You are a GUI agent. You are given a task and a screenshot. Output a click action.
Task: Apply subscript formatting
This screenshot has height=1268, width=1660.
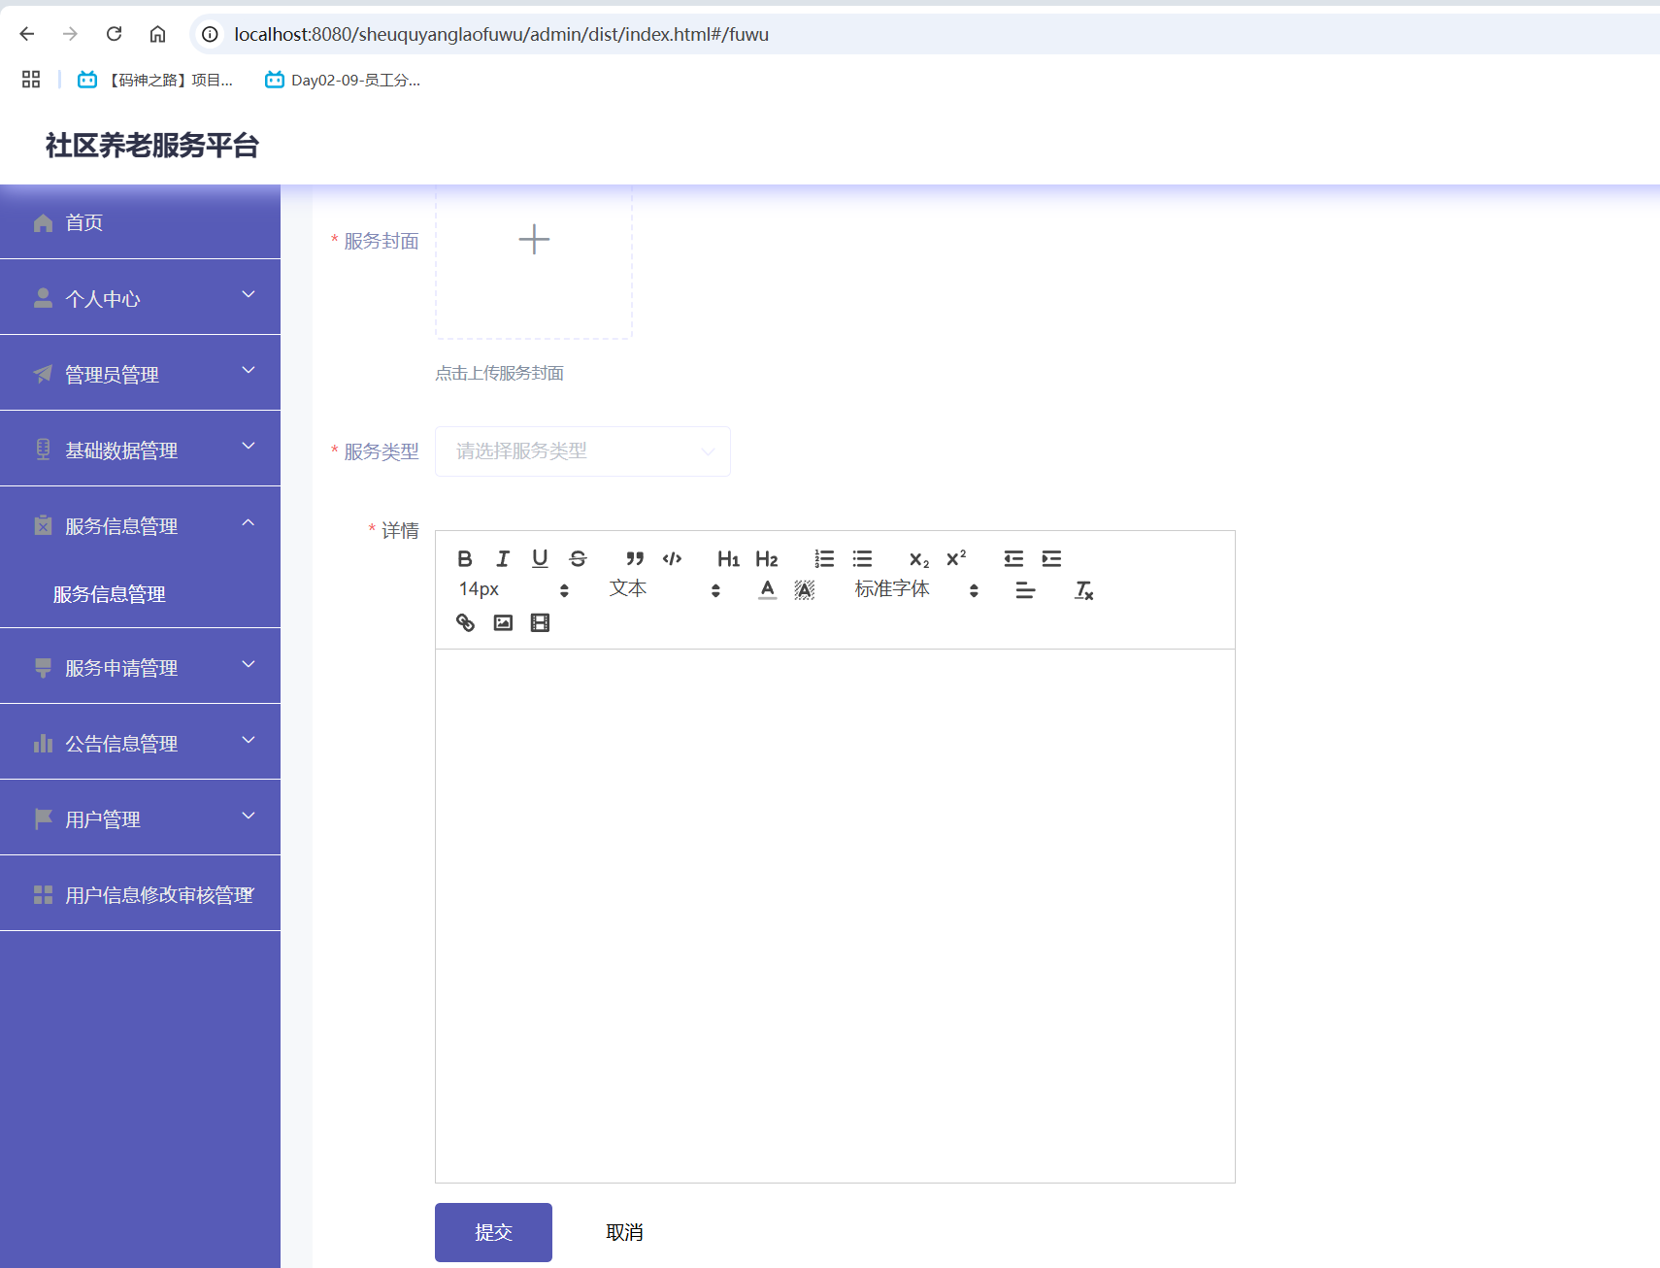tap(918, 558)
